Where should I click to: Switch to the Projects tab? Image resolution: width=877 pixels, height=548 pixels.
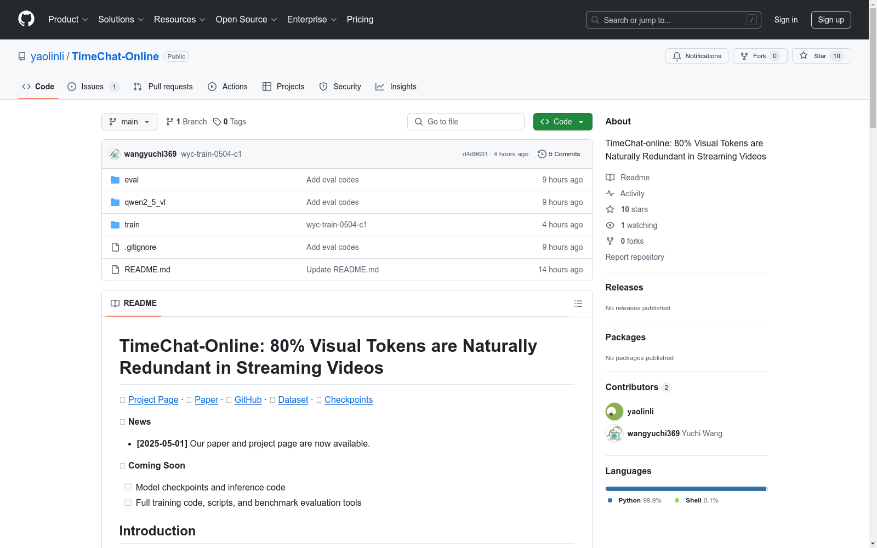(x=283, y=87)
